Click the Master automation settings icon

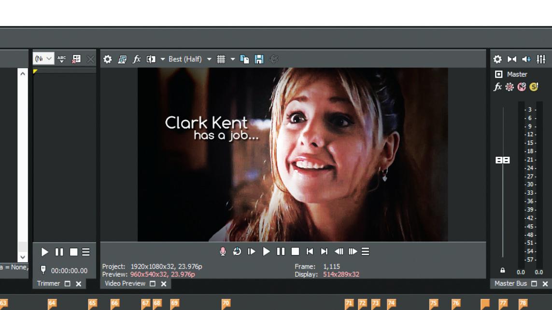[510, 87]
